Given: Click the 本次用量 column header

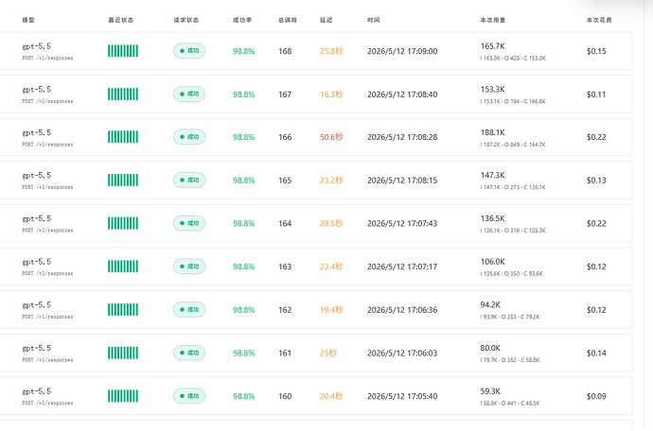Looking at the screenshot, I should pos(493,20).
